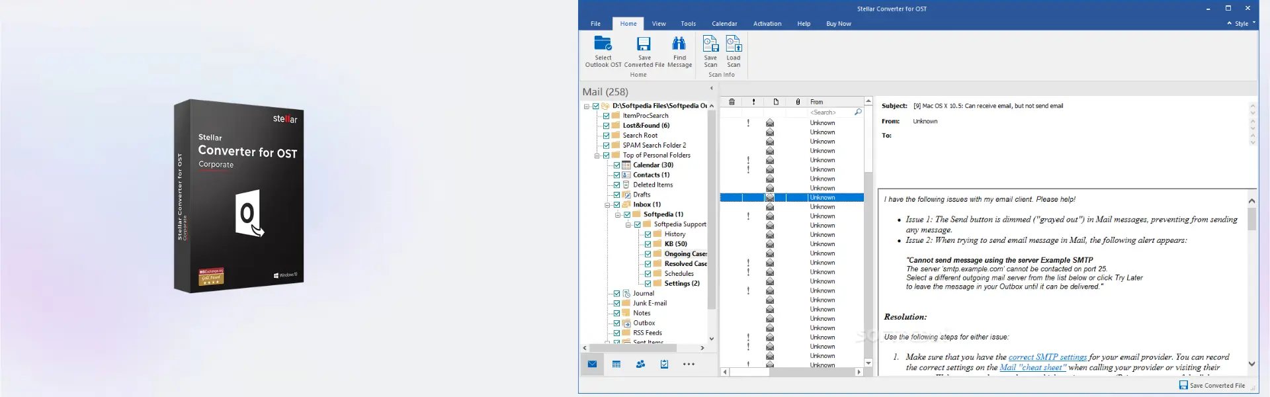1270x397 pixels.
Task: Click the From search input field
Action: pyautogui.click(x=831, y=112)
